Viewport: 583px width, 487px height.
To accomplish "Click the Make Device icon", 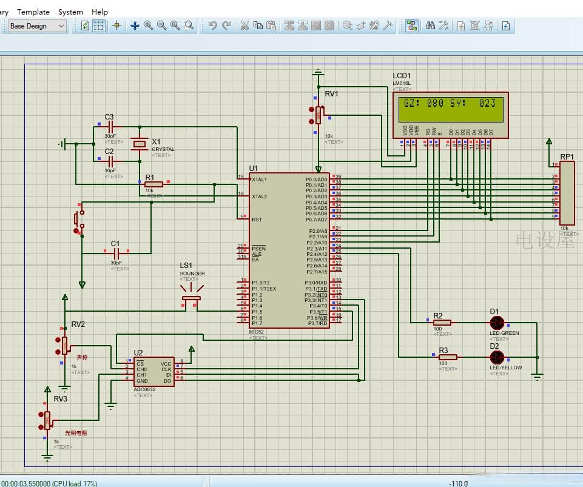I will [360, 25].
